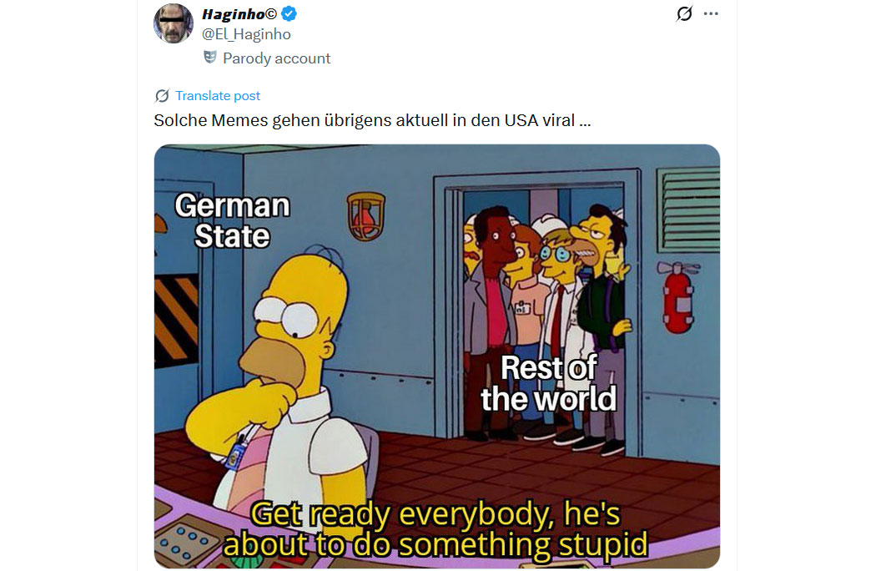Click the Haginho© display name

(239, 14)
